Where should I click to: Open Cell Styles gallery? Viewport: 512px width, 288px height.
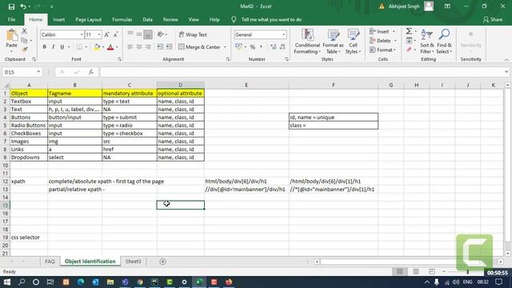(x=353, y=42)
